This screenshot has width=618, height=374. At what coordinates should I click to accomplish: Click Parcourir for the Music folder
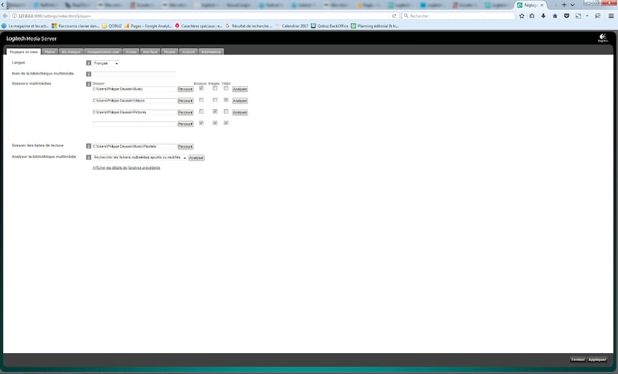click(x=185, y=89)
